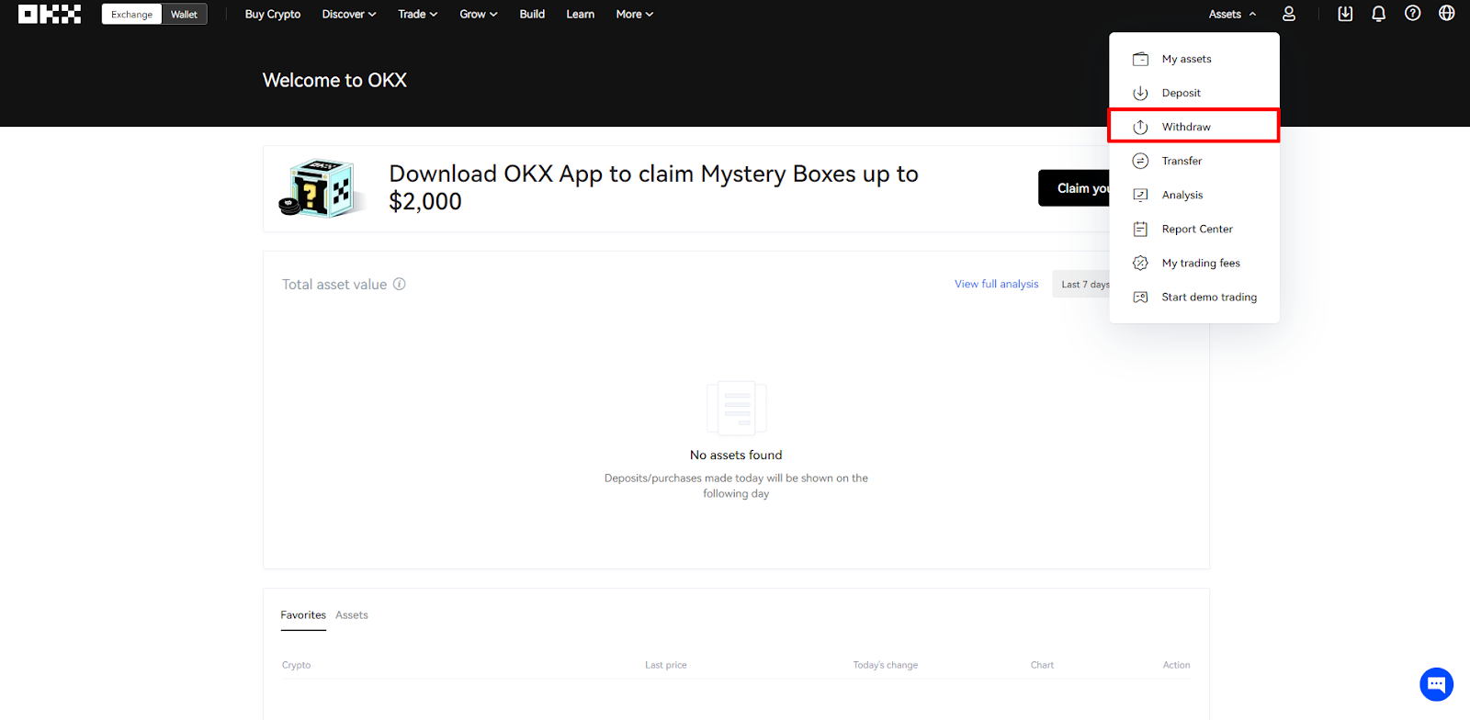Select Analysis from Assets menu
The height and width of the screenshot is (720, 1470).
[1194, 195]
